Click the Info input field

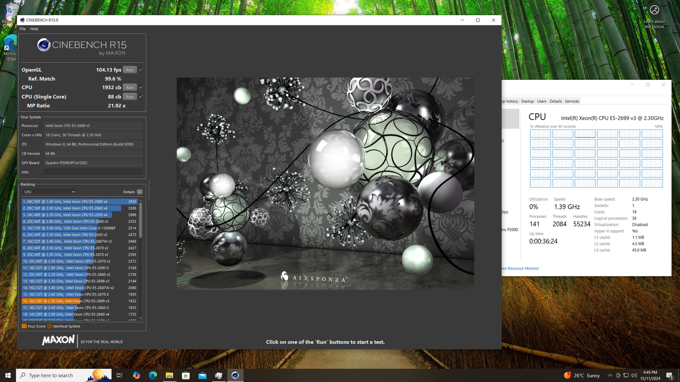[x=93, y=172]
